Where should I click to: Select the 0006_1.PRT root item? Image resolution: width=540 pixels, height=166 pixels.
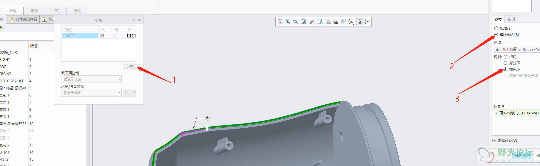tap(10, 52)
